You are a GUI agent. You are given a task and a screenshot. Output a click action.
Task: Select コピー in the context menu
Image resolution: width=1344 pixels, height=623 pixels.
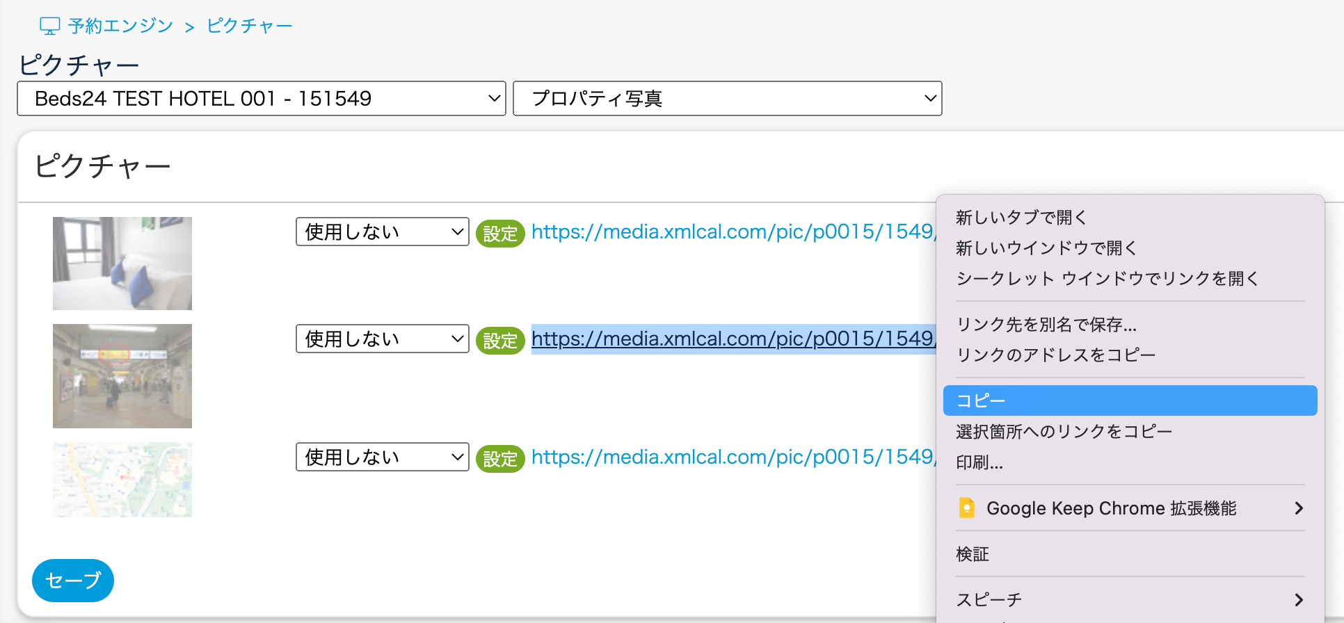click(x=1129, y=400)
